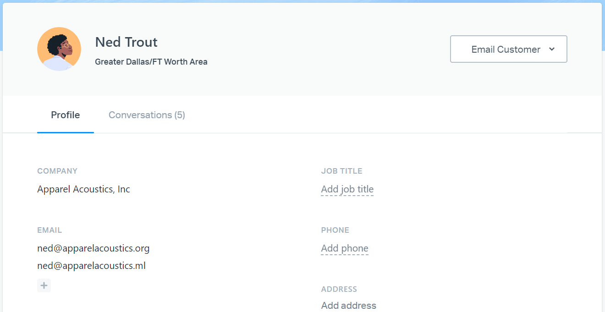The image size is (605, 312).
Task: Click the JOB TITLE field label
Action: click(341, 171)
